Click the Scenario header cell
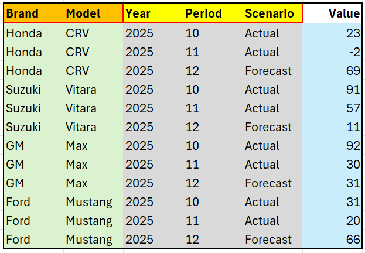This screenshot has width=365, height=253. 269,13
